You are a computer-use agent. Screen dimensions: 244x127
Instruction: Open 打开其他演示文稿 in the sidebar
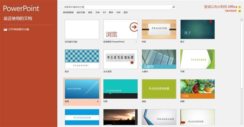pos(16,29)
